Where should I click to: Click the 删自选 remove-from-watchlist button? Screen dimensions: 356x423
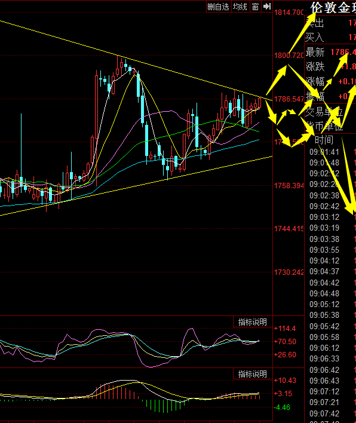click(x=219, y=7)
